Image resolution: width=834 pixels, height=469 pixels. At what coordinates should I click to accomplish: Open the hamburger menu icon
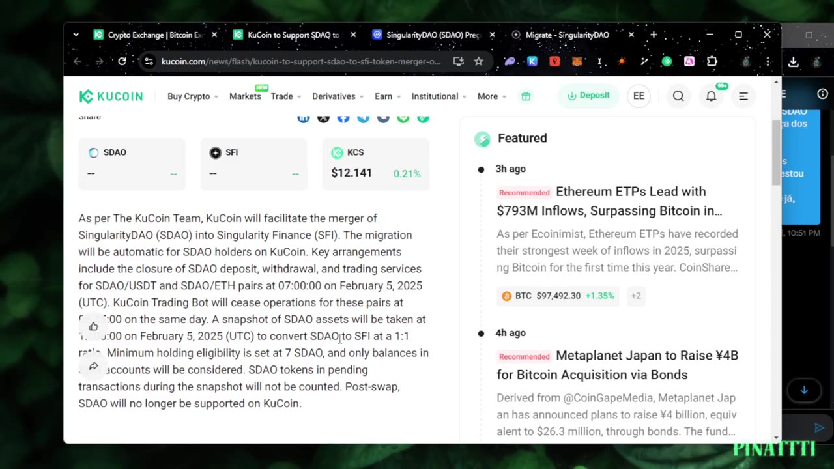pyautogui.click(x=743, y=96)
